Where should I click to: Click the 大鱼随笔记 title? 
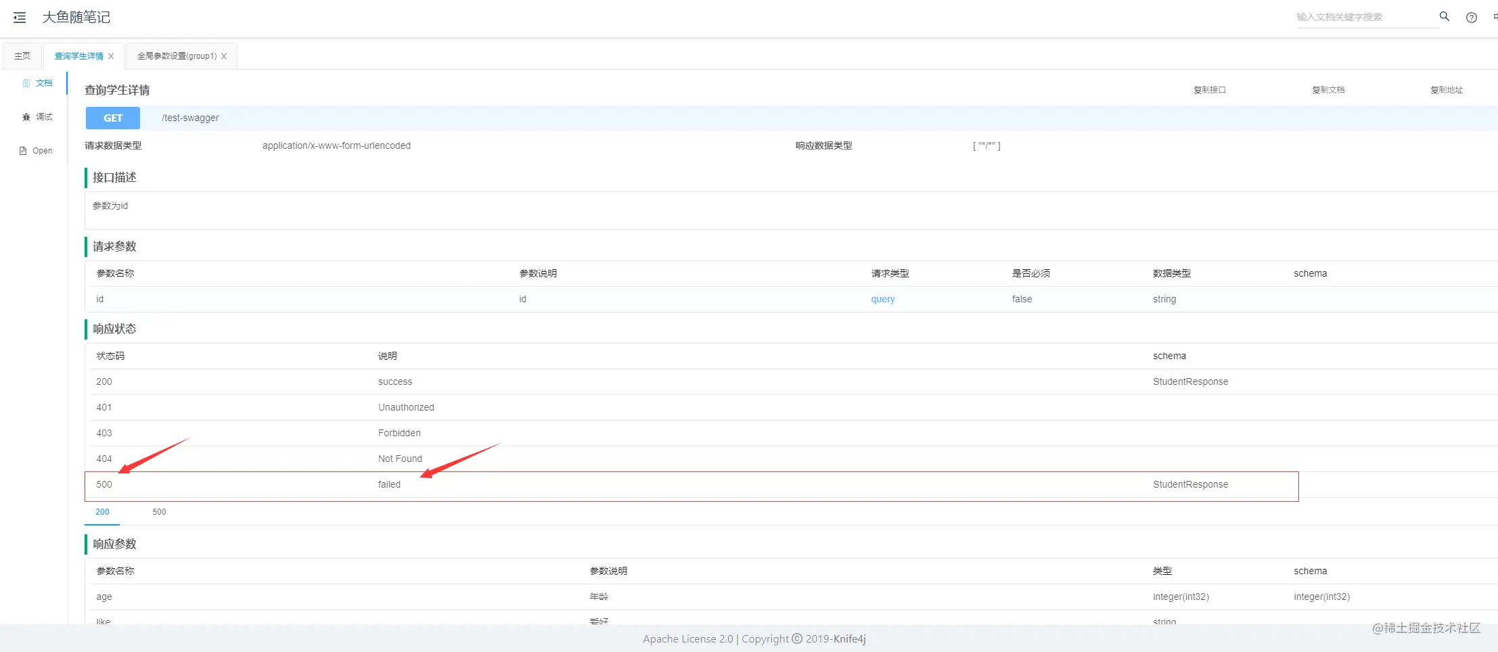point(76,18)
